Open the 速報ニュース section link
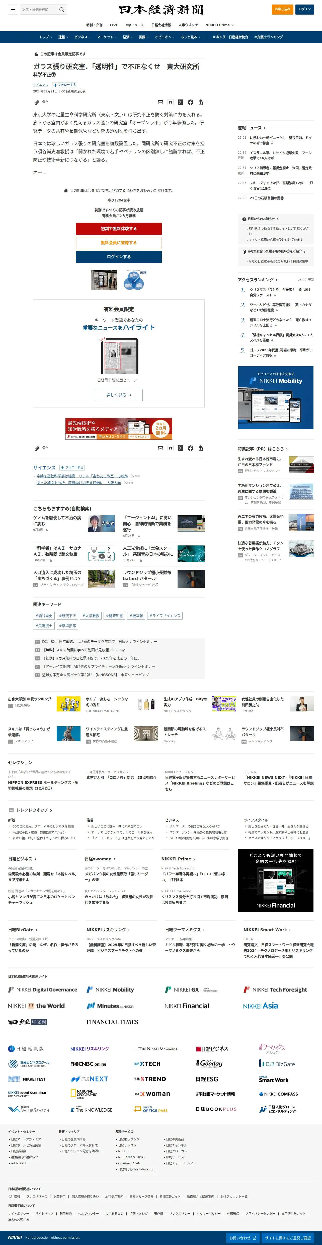The width and height of the screenshot is (322, 1245). (252, 128)
